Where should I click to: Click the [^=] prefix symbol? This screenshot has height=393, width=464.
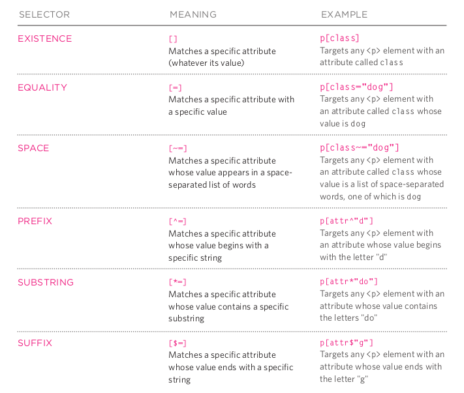(178, 222)
